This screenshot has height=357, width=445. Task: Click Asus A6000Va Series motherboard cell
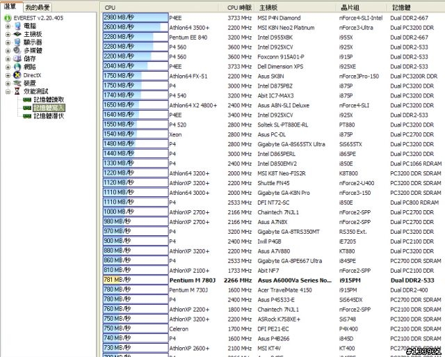point(295,280)
